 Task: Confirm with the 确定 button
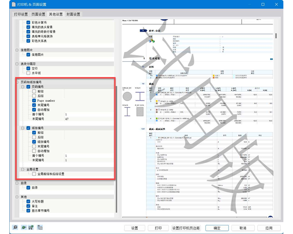217,228
